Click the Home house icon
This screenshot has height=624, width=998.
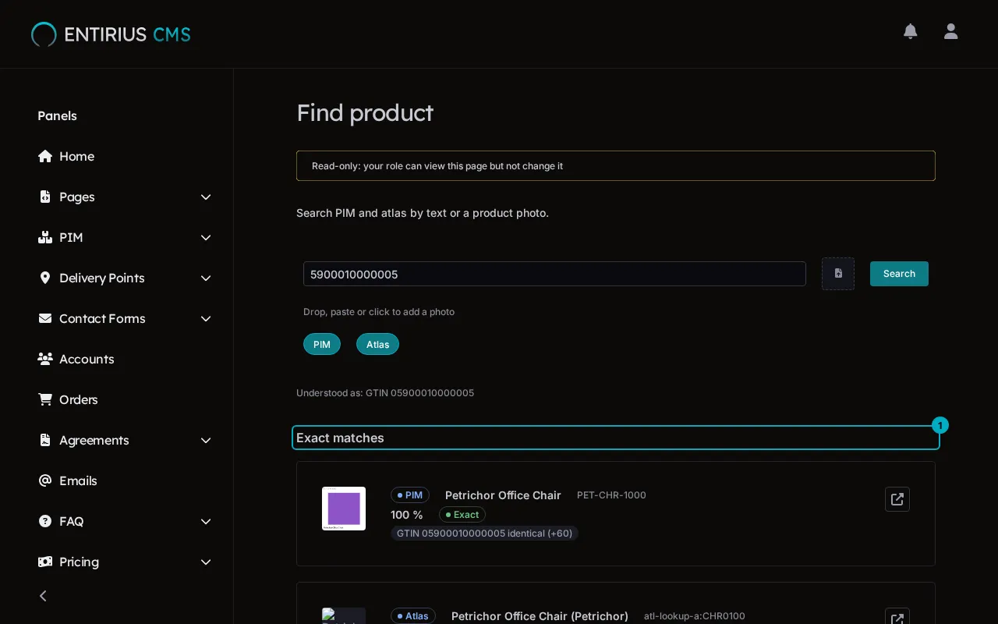45,156
